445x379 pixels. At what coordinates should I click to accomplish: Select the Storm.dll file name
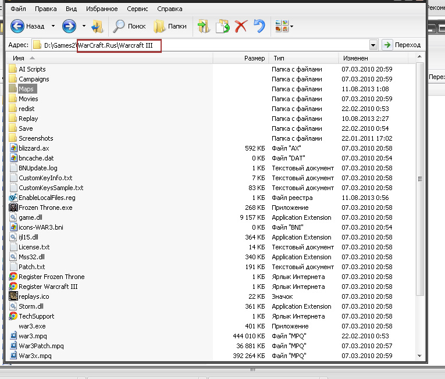[31, 306]
